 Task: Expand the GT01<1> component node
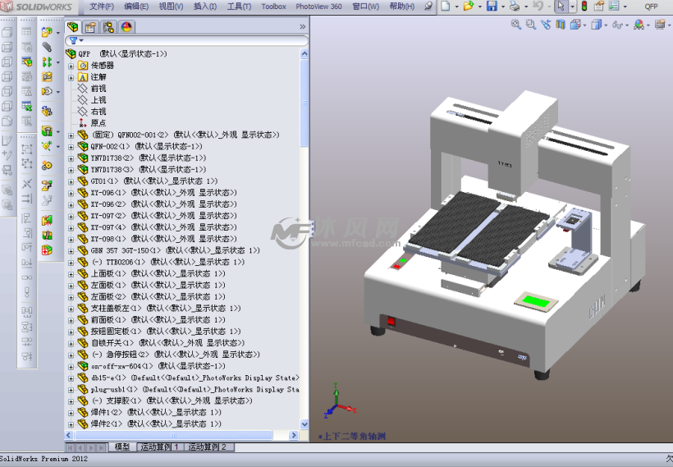[x=71, y=181]
